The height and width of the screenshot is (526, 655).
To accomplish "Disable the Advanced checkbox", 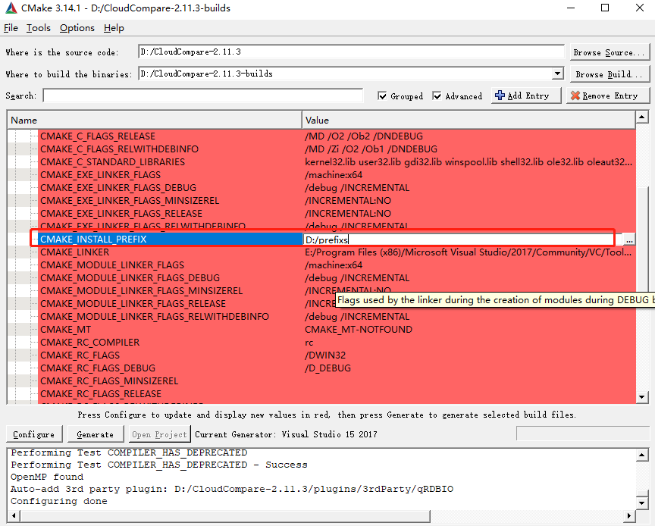I will pos(437,95).
